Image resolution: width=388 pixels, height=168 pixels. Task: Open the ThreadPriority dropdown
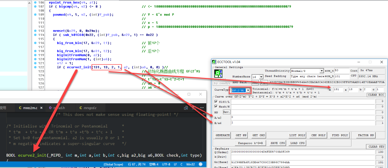(307, 71)
